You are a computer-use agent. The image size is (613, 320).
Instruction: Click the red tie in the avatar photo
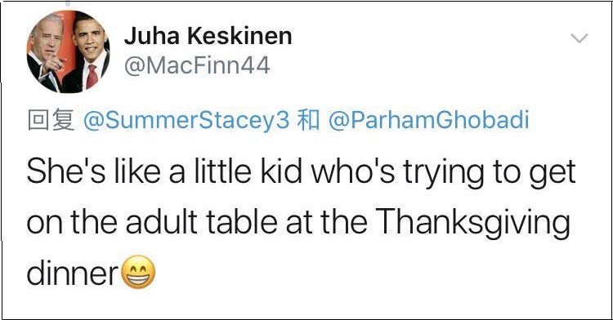[x=92, y=77]
